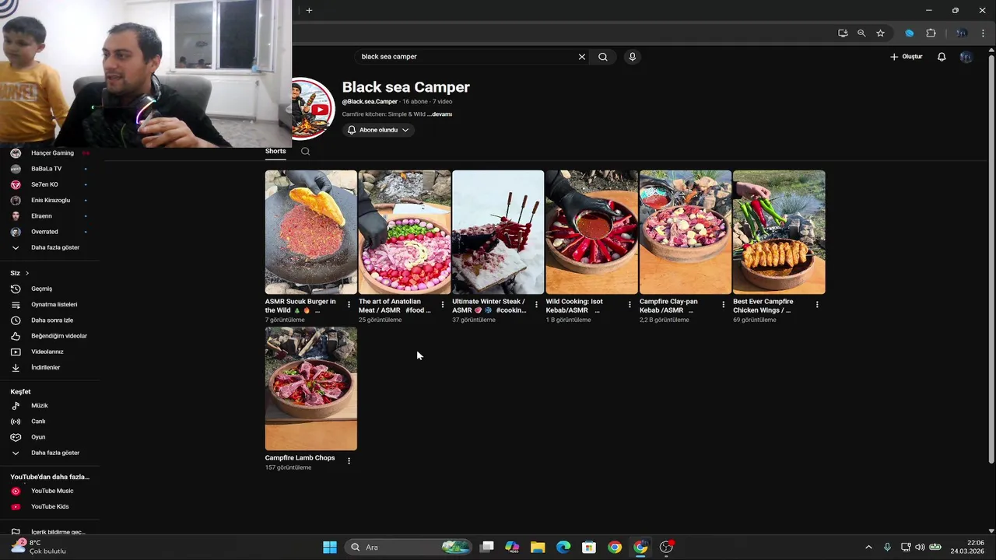The height and width of the screenshot is (560, 996).
Task: Click the install app icon in address bar
Action: coord(843,33)
